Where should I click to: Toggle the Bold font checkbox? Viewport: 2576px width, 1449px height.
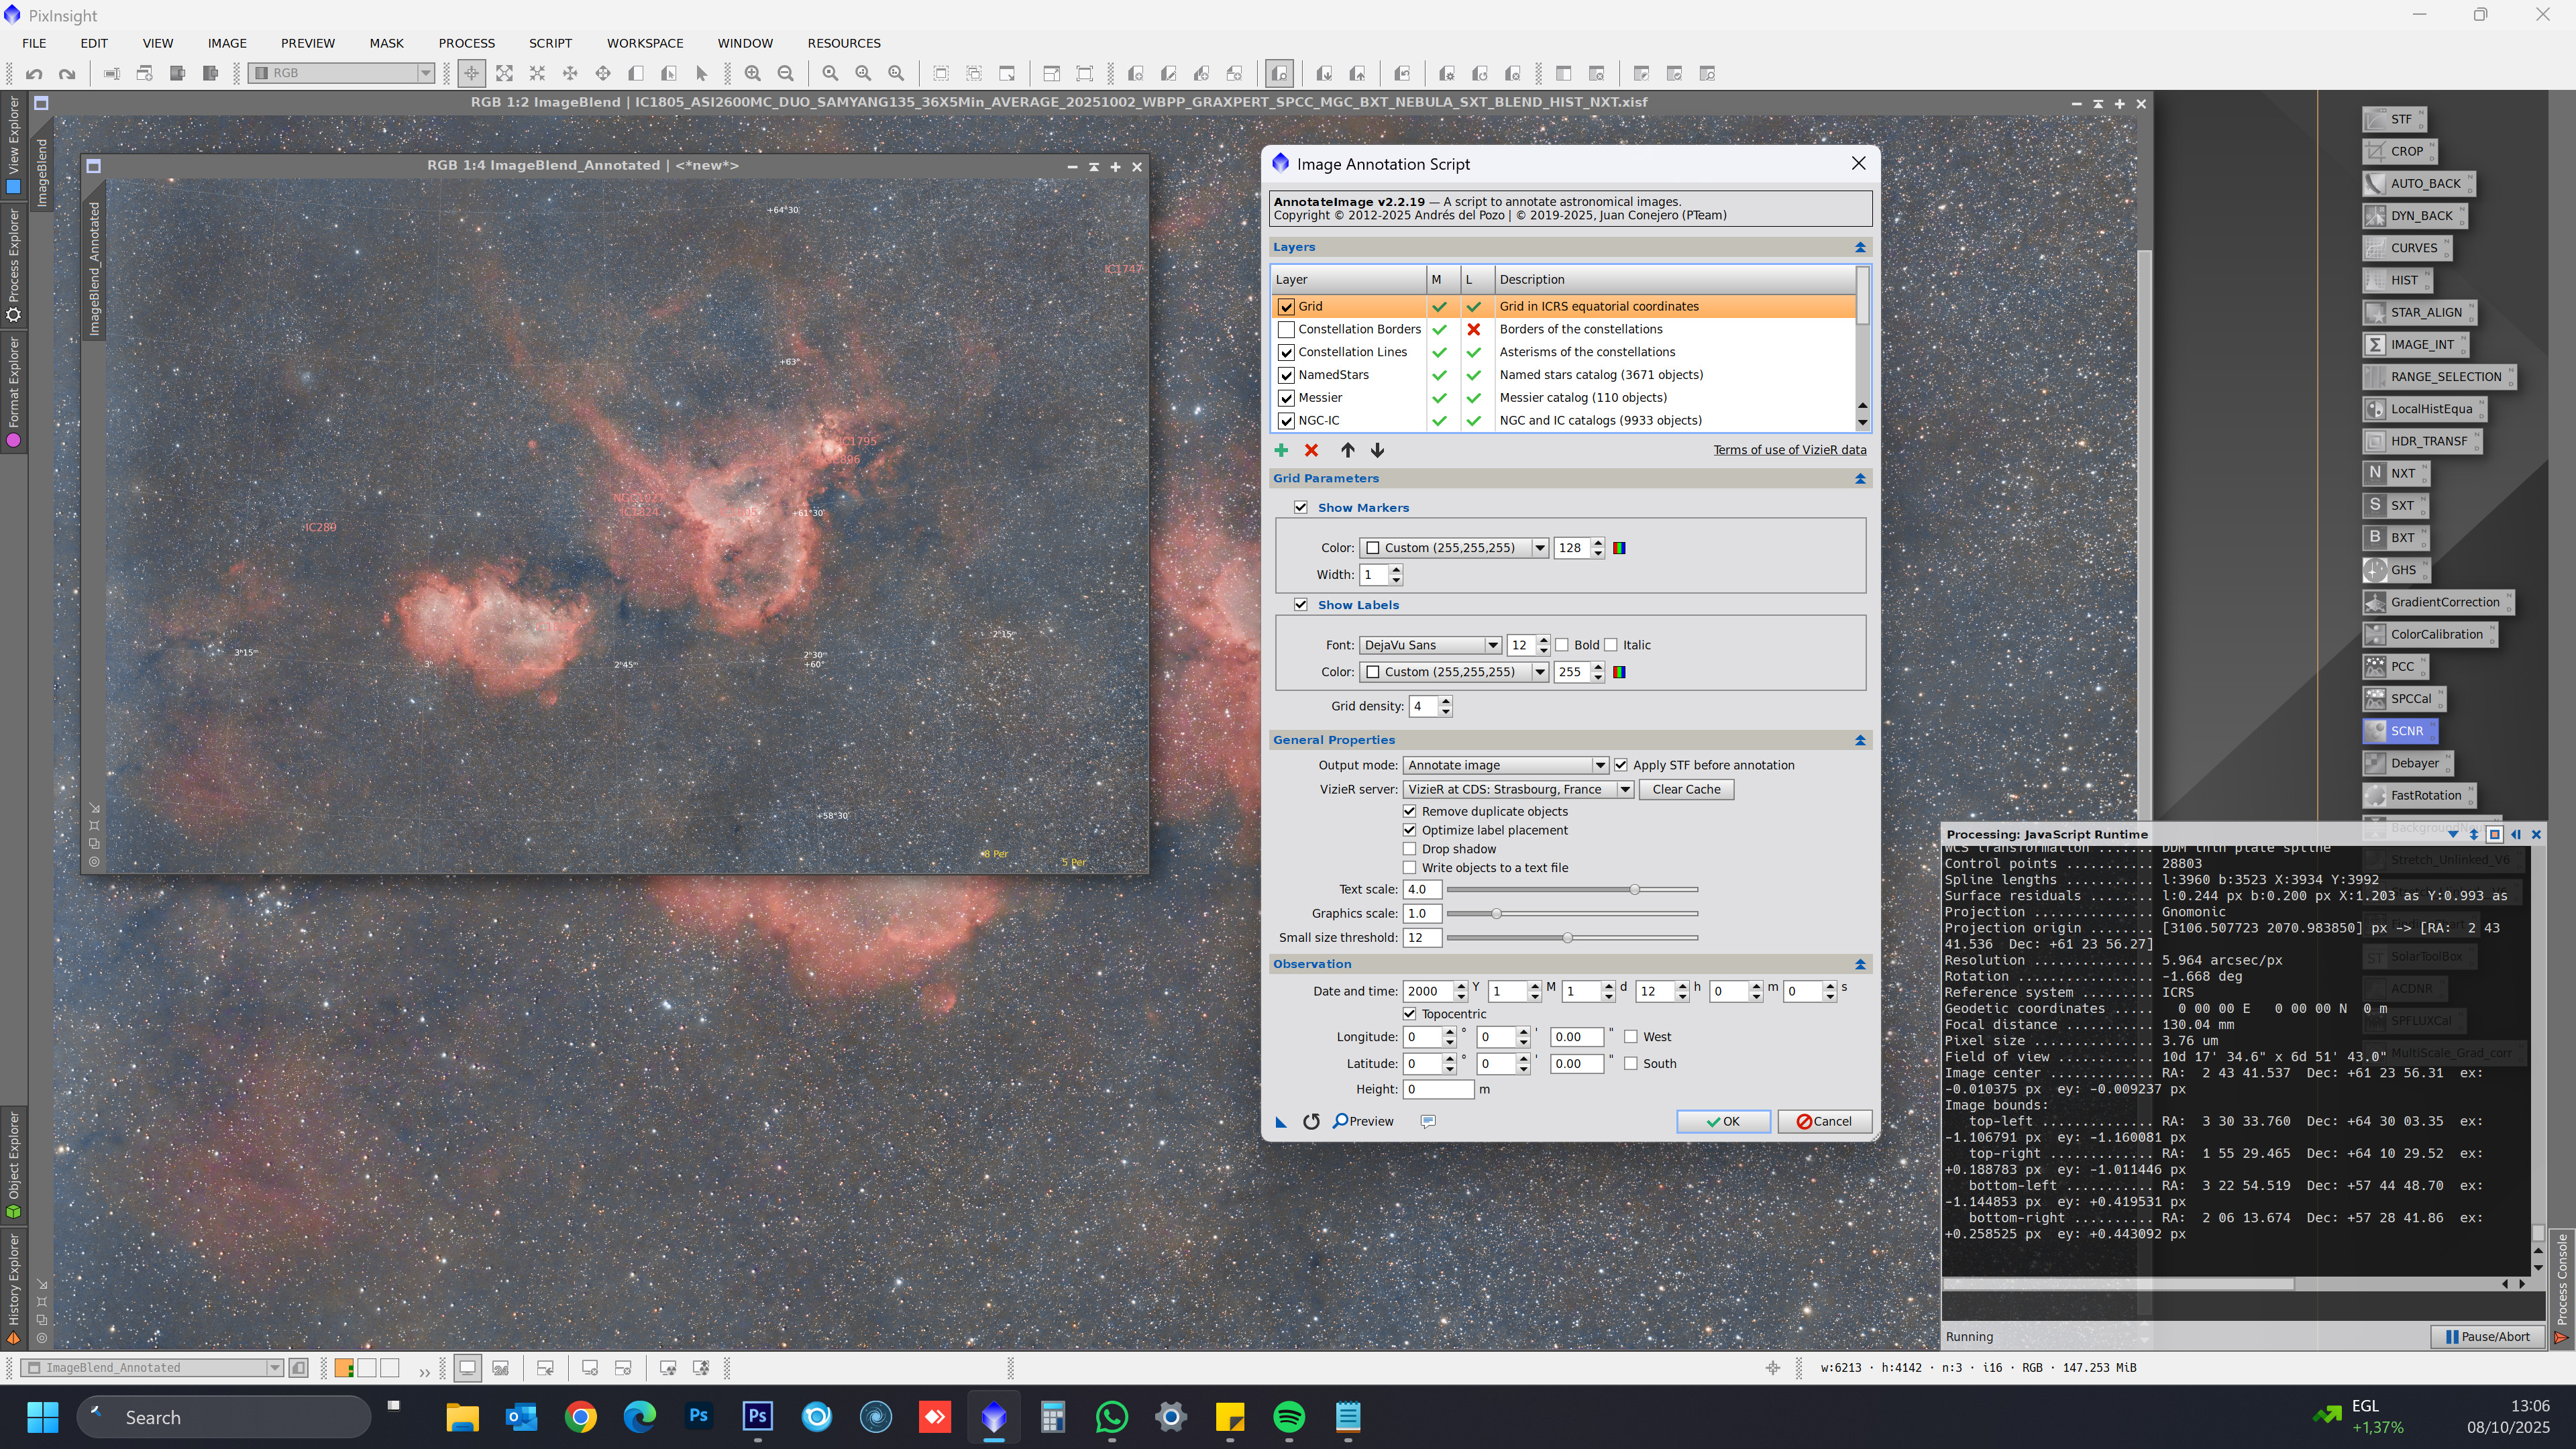coord(1562,645)
